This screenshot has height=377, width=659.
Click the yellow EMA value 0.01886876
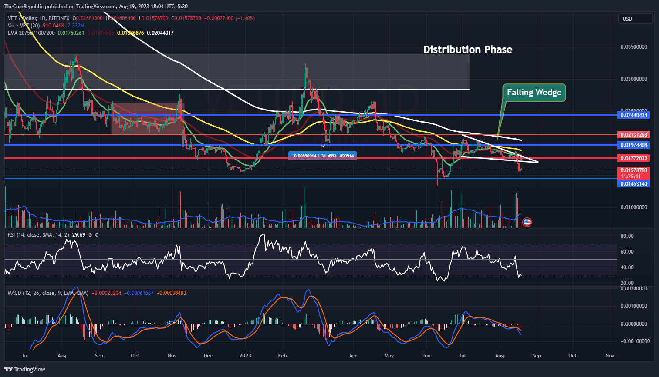coord(130,33)
